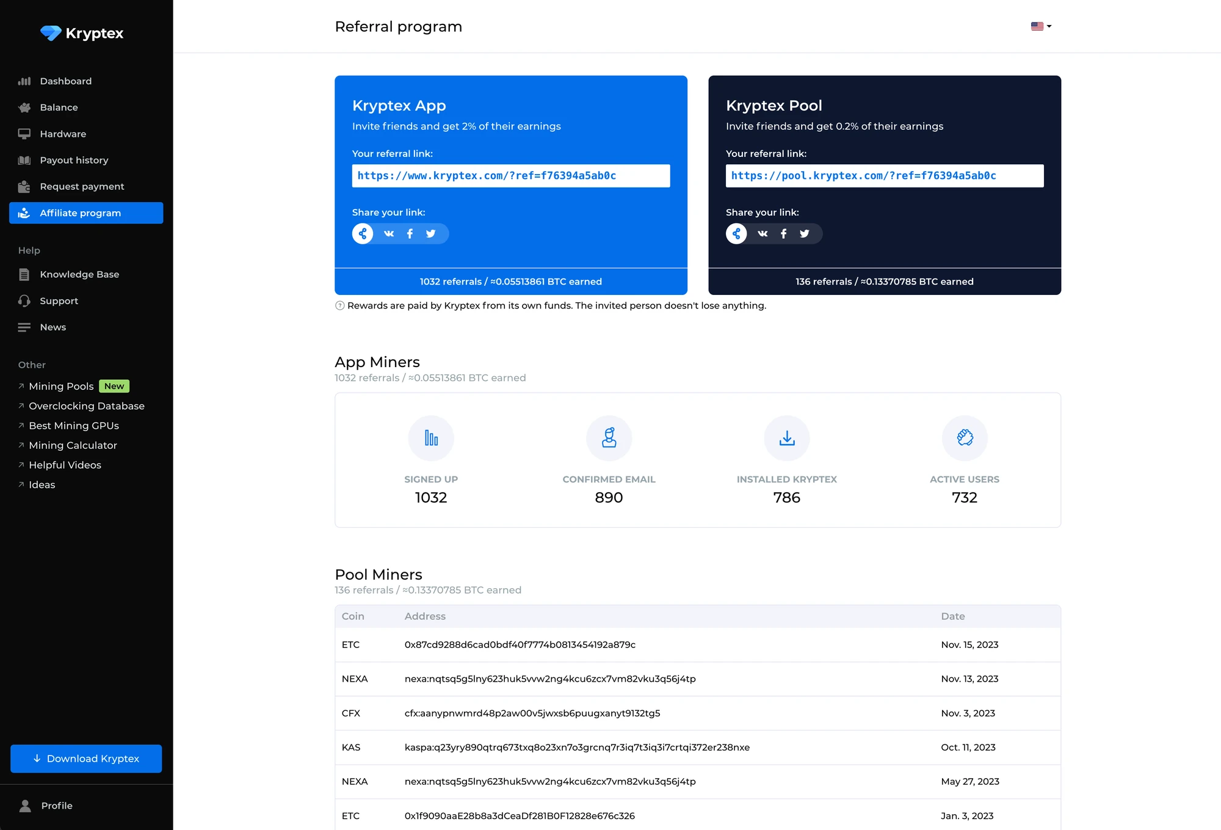Open the Mining Calculator link
This screenshot has height=830, width=1221.
tap(73, 445)
